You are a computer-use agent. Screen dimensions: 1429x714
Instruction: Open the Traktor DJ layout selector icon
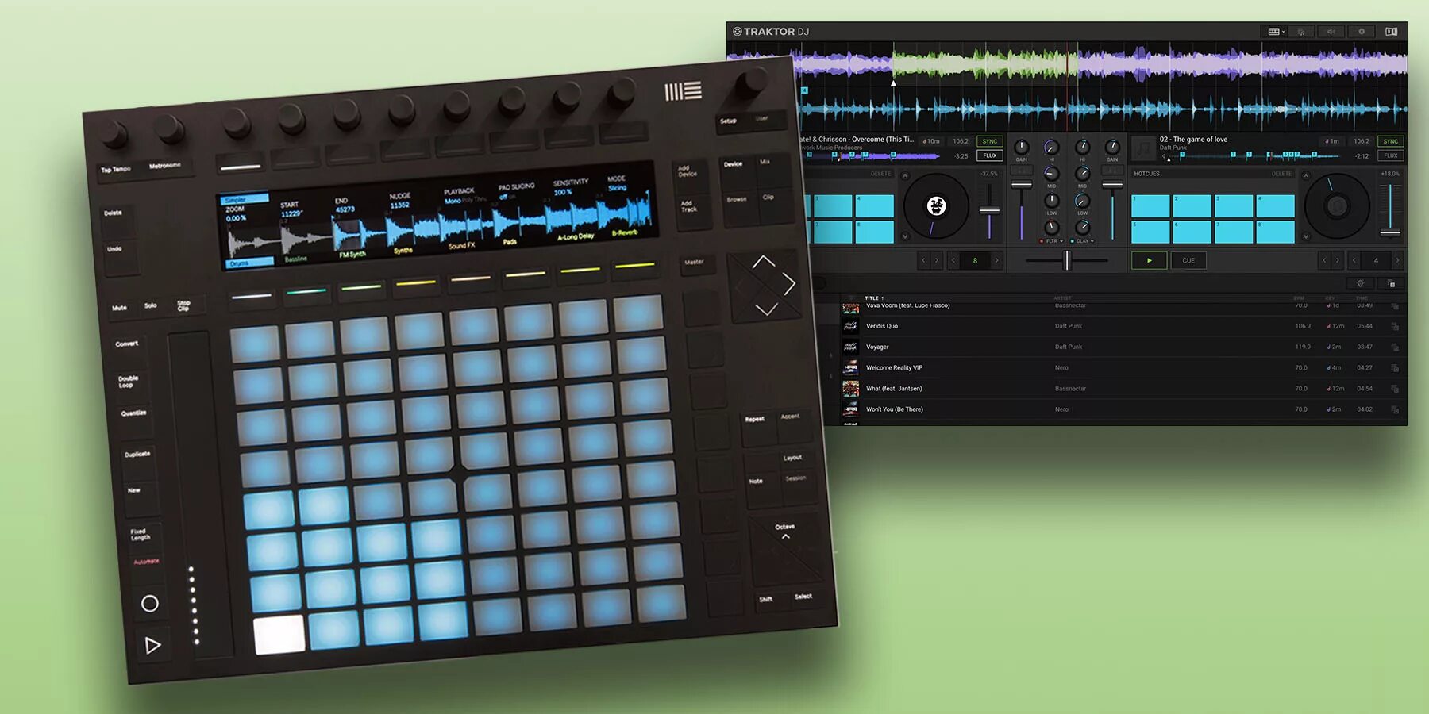(1276, 32)
